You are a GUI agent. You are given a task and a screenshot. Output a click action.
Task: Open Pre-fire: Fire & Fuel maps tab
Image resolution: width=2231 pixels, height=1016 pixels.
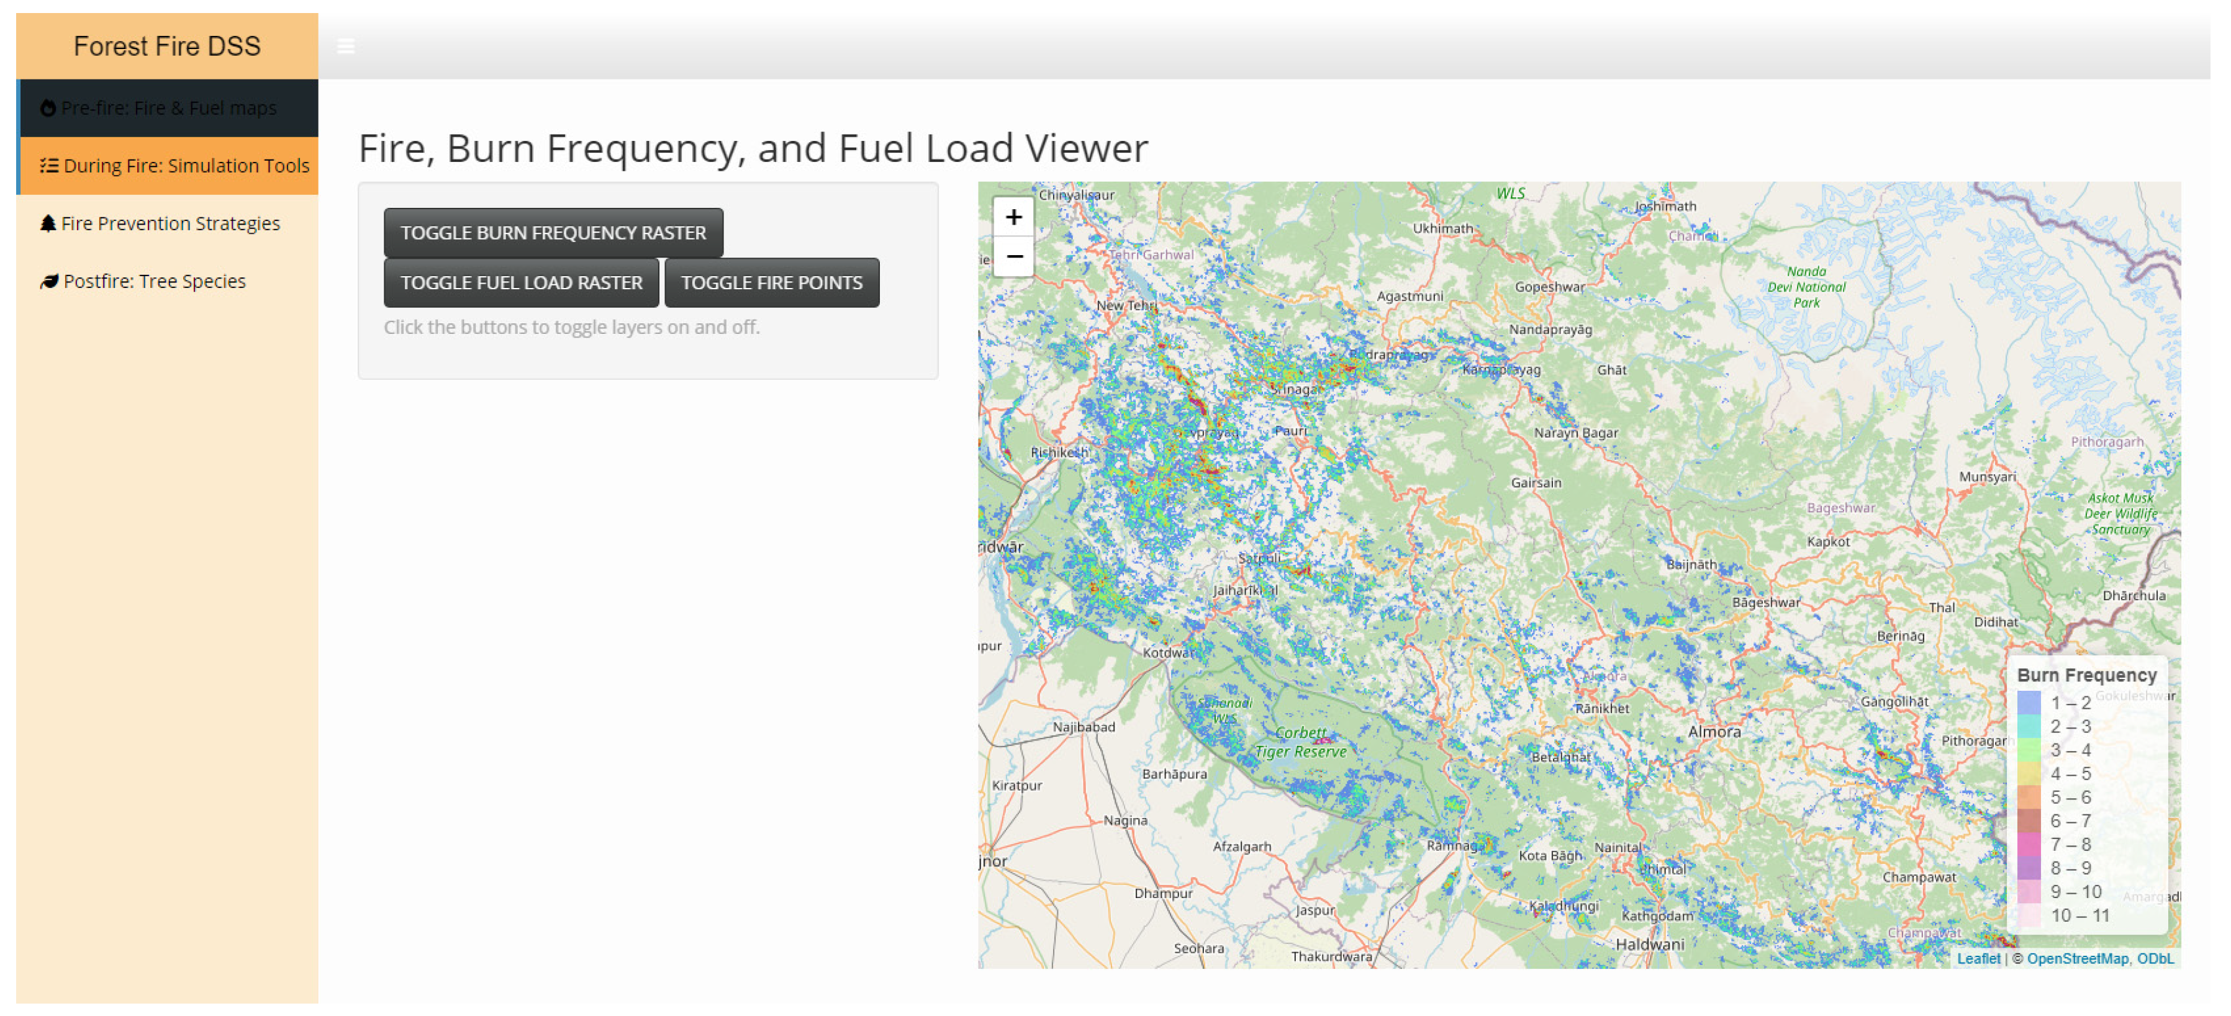pos(169,108)
